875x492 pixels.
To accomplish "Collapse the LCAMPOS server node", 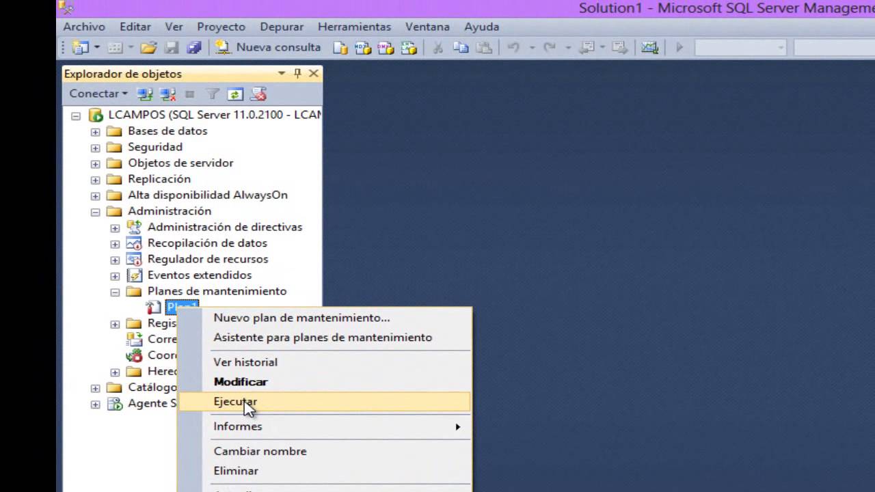I will pos(76,115).
